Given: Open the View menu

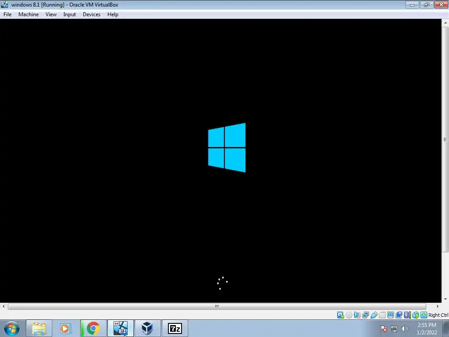Looking at the screenshot, I should 51,14.
